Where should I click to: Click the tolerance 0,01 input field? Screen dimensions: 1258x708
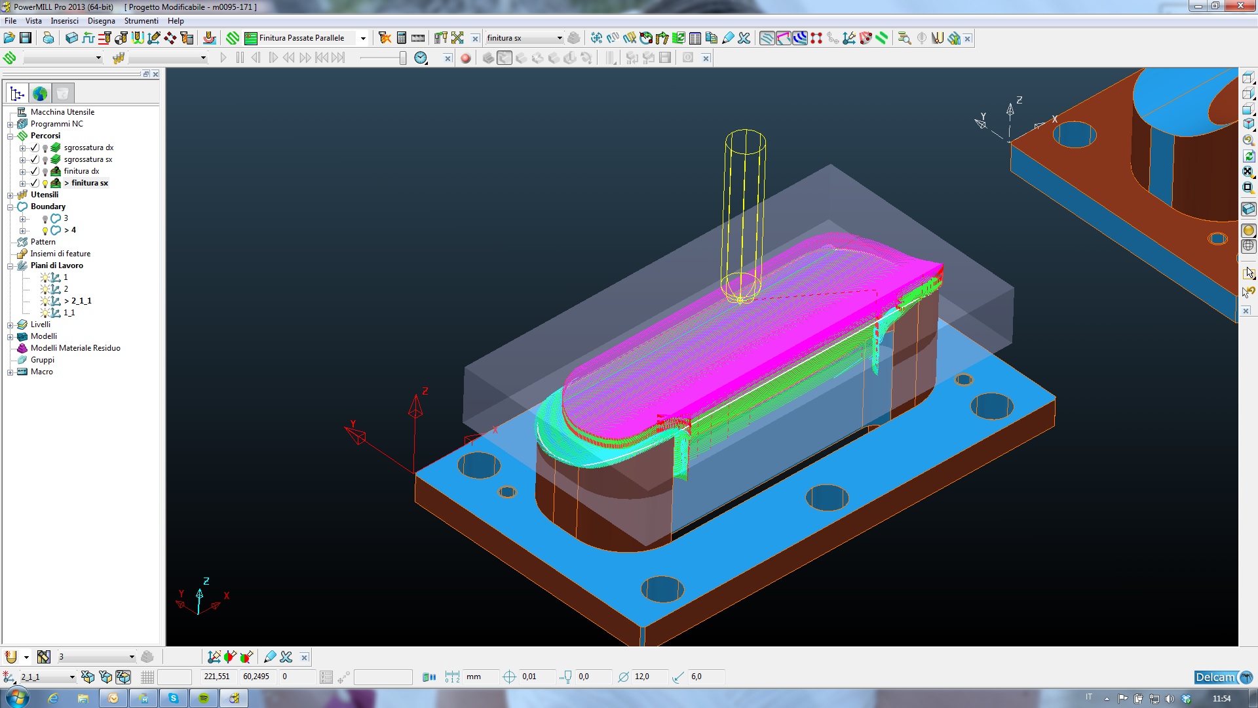(x=536, y=677)
